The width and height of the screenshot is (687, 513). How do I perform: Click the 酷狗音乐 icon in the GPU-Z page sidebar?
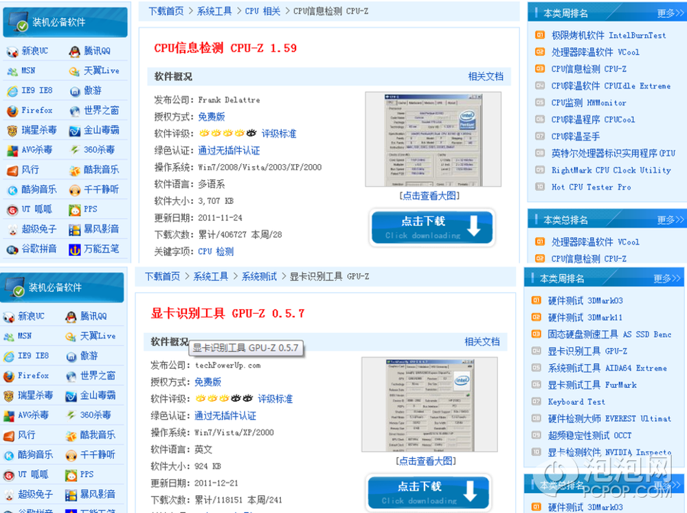pos(9,455)
